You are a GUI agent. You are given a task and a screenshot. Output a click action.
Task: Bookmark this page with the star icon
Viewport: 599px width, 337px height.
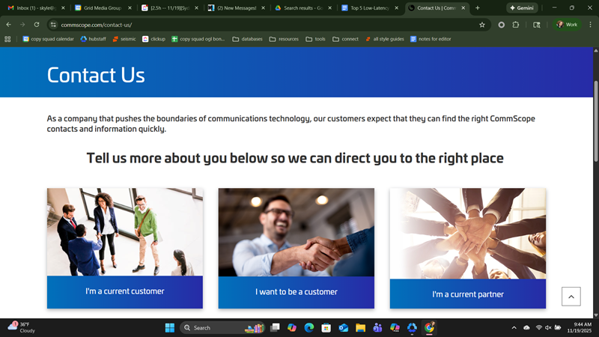(x=482, y=25)
